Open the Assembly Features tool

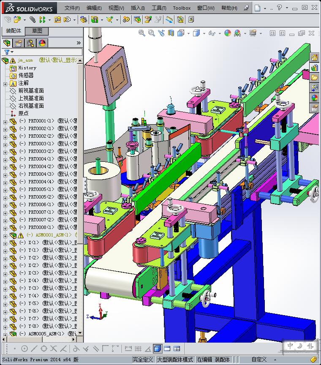pyautogui.click(x=95, y=19)
